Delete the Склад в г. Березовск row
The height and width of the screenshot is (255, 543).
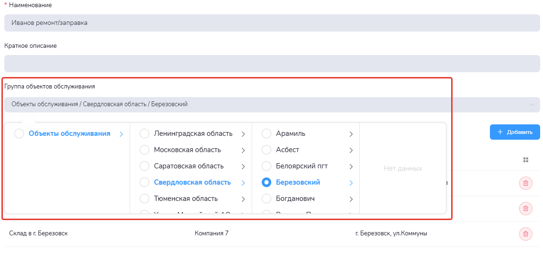pyautogui.click(x=525, y=233)
